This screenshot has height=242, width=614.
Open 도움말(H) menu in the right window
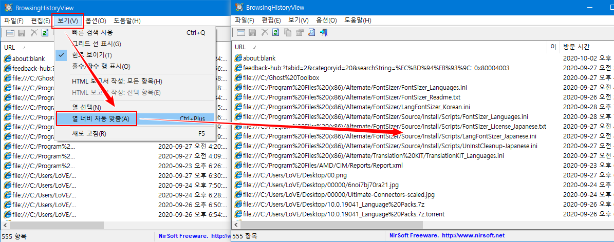tap(358, 21)
